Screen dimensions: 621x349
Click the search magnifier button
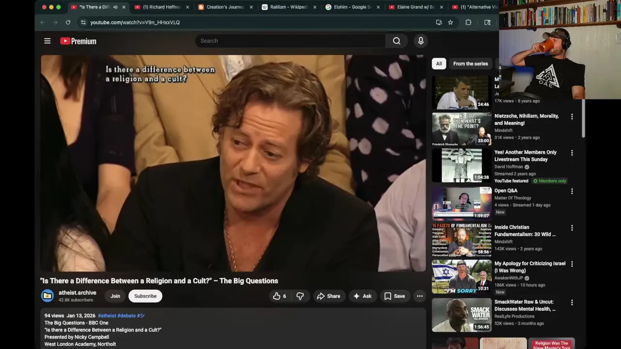point(397,41)
